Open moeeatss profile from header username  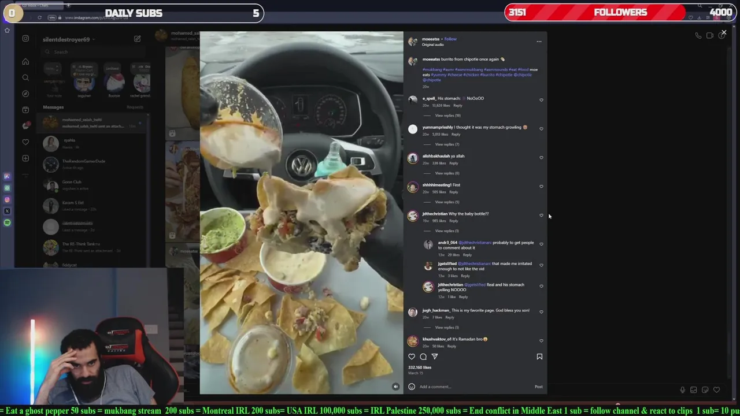tap(431, 39)
